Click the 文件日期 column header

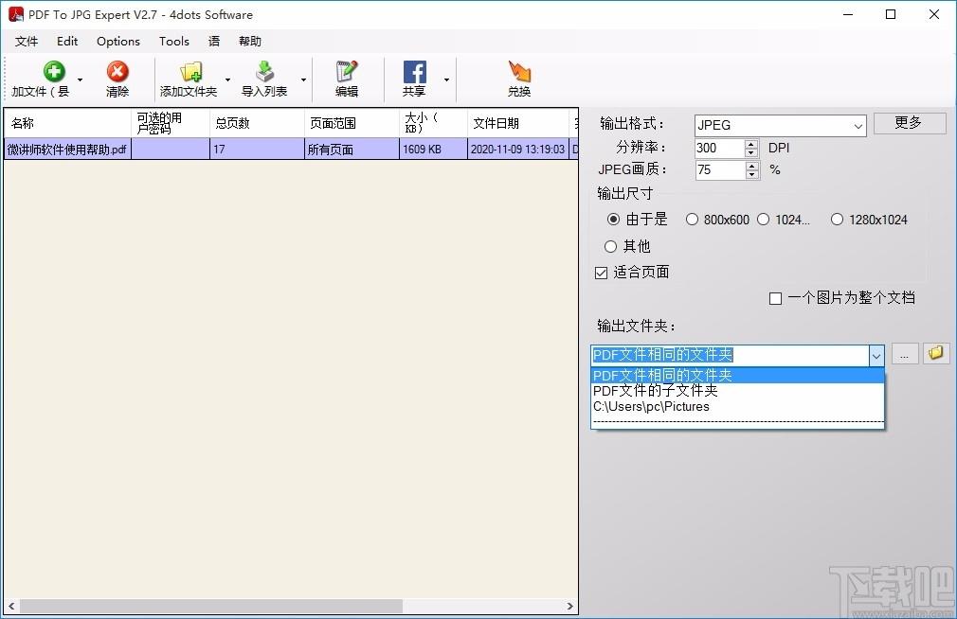coord(518,123)
